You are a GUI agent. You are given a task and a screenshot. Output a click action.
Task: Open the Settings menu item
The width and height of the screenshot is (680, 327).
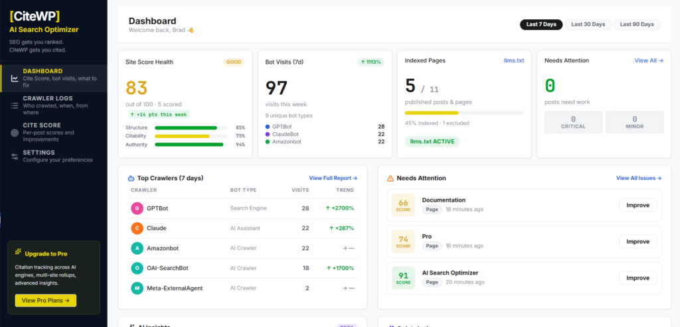tap(54, 156)
